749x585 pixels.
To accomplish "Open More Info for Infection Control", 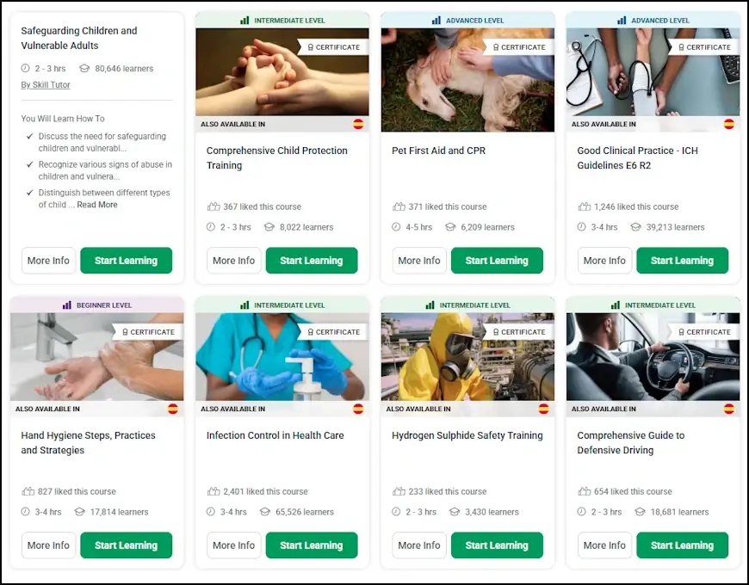I will click(233, 545).
